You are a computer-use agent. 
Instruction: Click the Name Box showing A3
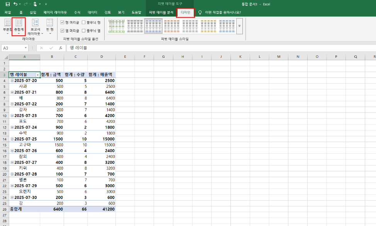13,48
